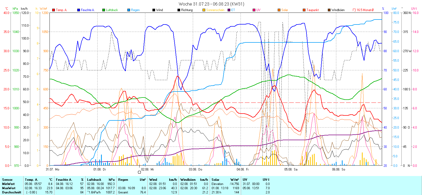Select the light-blue Regen legend swatch

(x=129, y=10)
